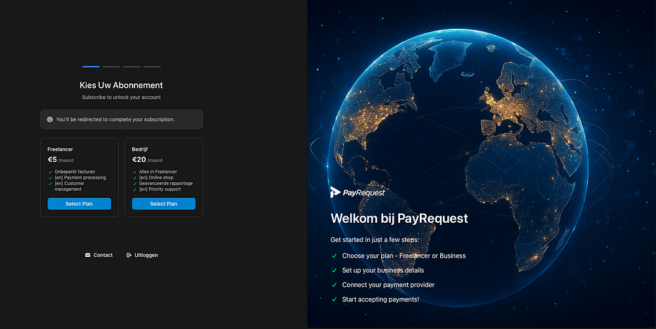
Task: Click checkmark beside Set up business details
Action: click(x=334, y=270)
